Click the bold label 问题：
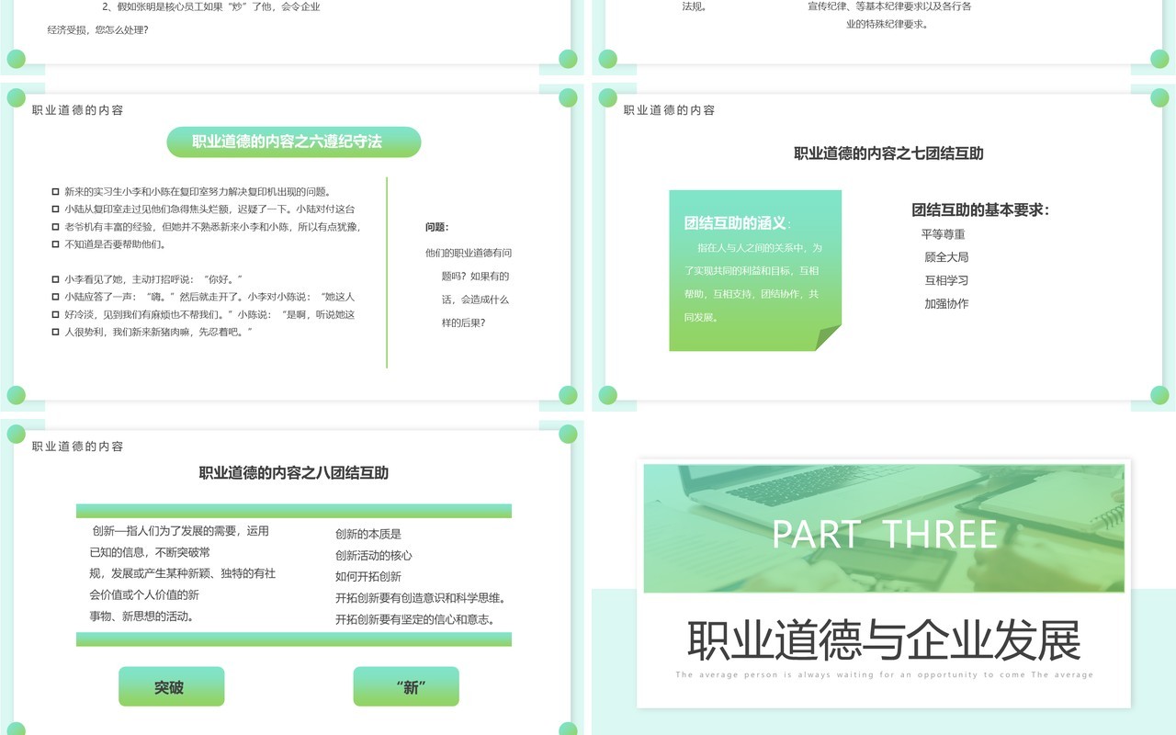Screen dimensions: 1176x735 pos(437,227)
